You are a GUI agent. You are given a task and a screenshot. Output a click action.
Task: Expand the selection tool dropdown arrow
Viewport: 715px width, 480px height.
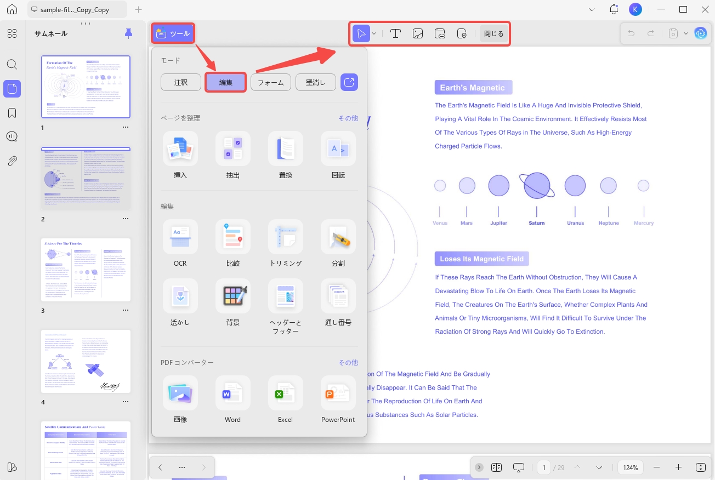click(374, 33)
